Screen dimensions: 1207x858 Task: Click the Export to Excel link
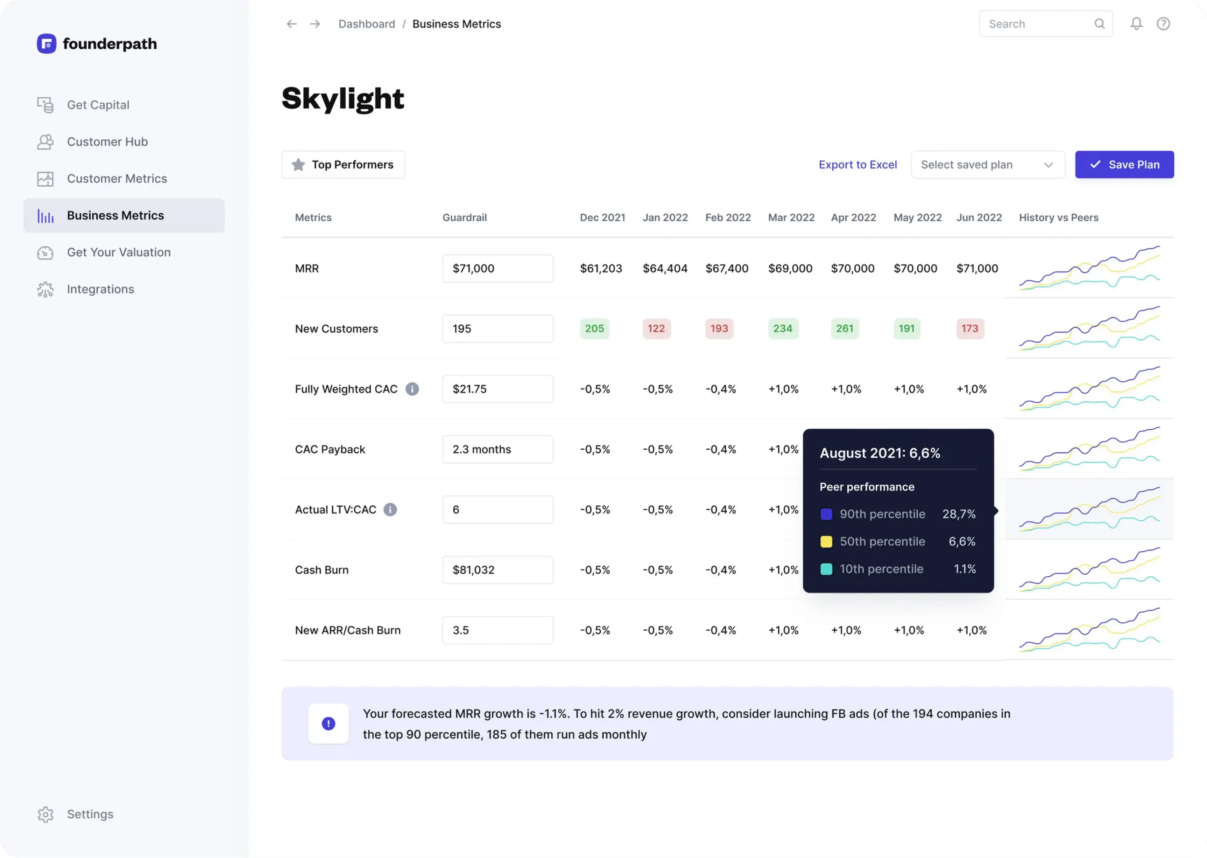858,165
